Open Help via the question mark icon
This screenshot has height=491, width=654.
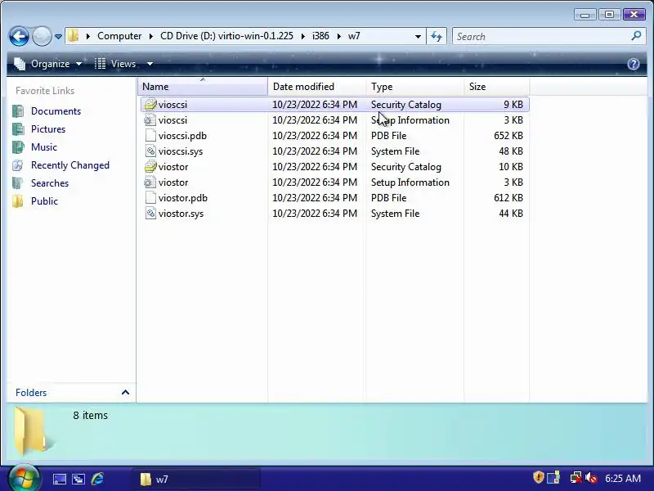(633, 64)
